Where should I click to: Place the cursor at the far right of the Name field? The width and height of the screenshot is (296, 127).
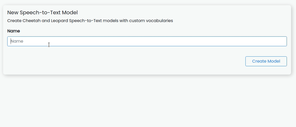pyautogui.click(x=284, y=41)
